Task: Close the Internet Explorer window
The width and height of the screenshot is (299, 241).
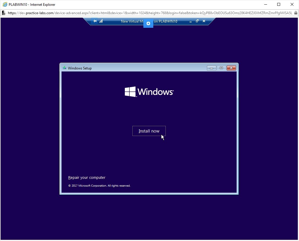Action: pyautogui.click(x=292, y=4)
